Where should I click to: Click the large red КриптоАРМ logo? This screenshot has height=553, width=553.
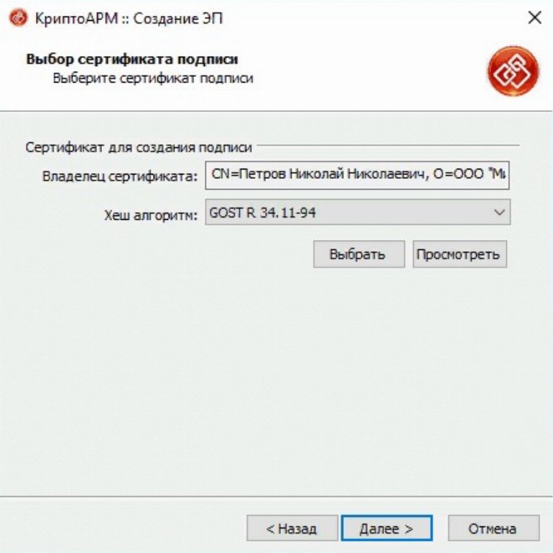(513, 70)
